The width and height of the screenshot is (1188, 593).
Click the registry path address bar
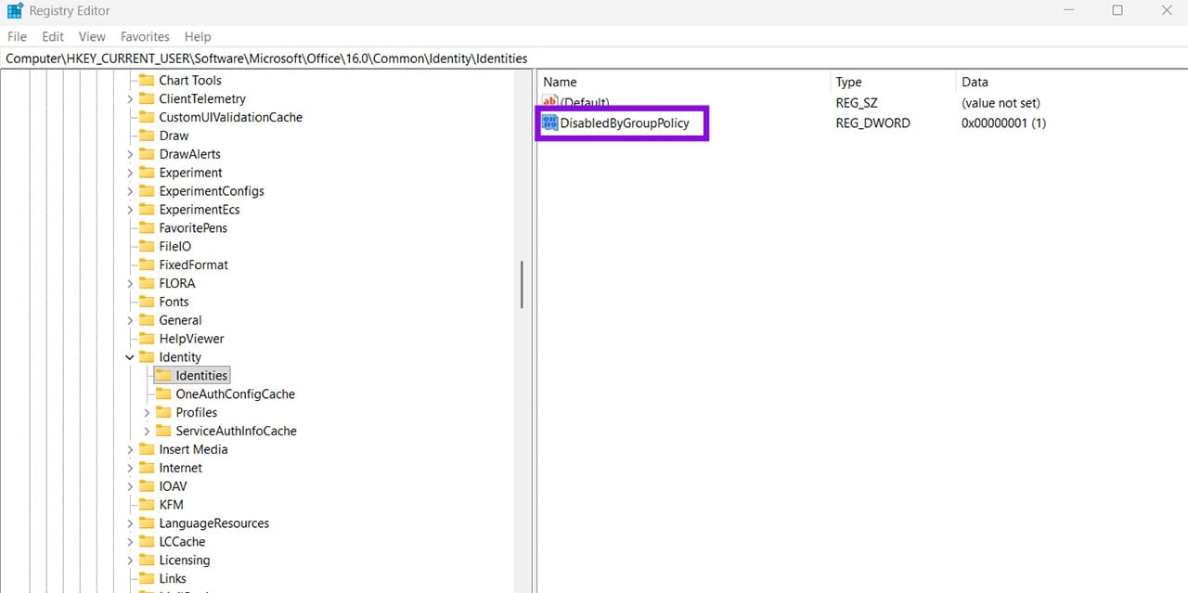(x=594, y=58)
